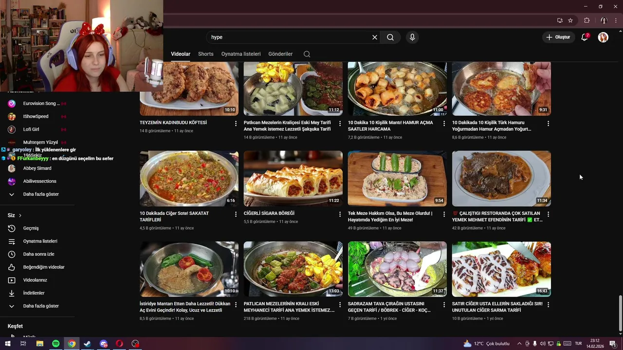Open Steam from the taskbar
The width and height of the screenshot is (623, 350).
tap(88, 344)
